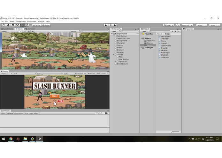Collapse the SampleScene tree
This screenshot has height=158, width=222.
pos(111,34)
